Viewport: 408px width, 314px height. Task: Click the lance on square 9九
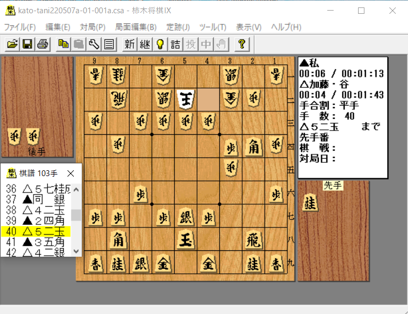coord(95,264)
